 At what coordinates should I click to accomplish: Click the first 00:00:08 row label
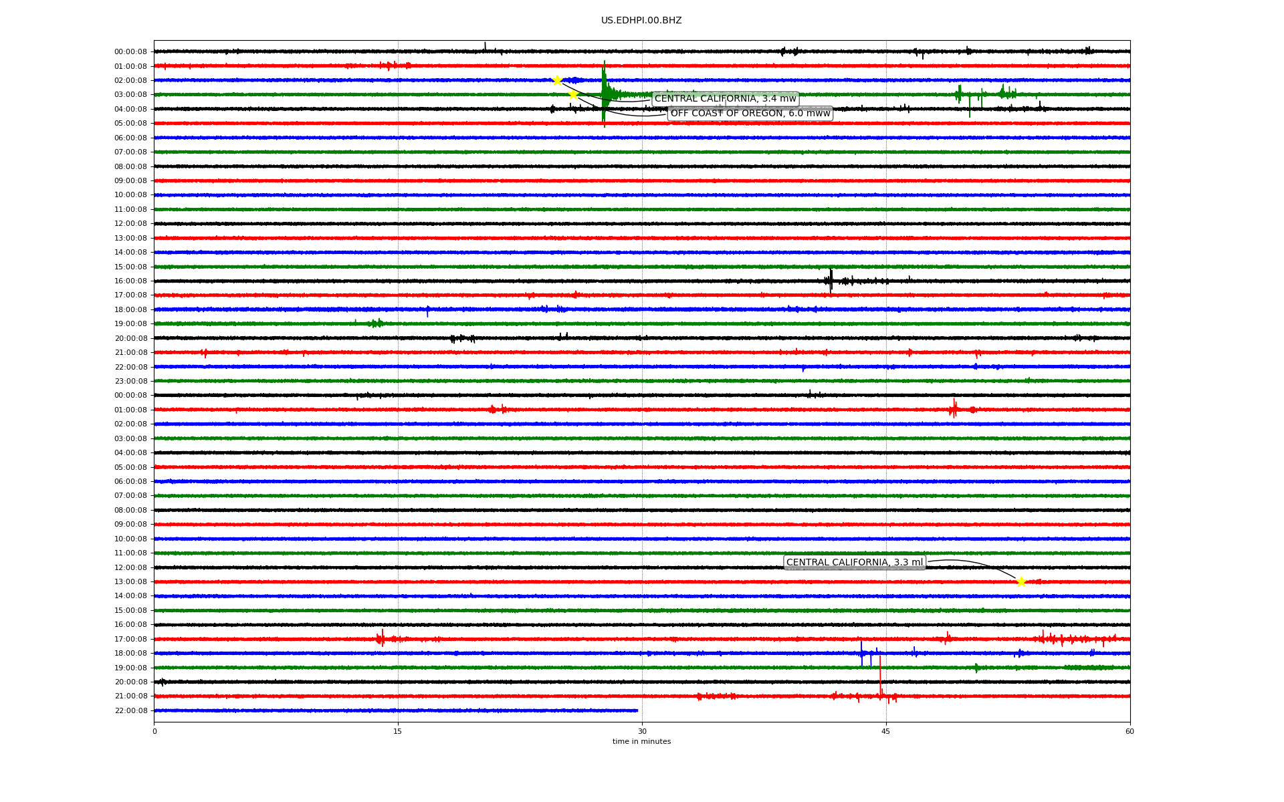130,52
